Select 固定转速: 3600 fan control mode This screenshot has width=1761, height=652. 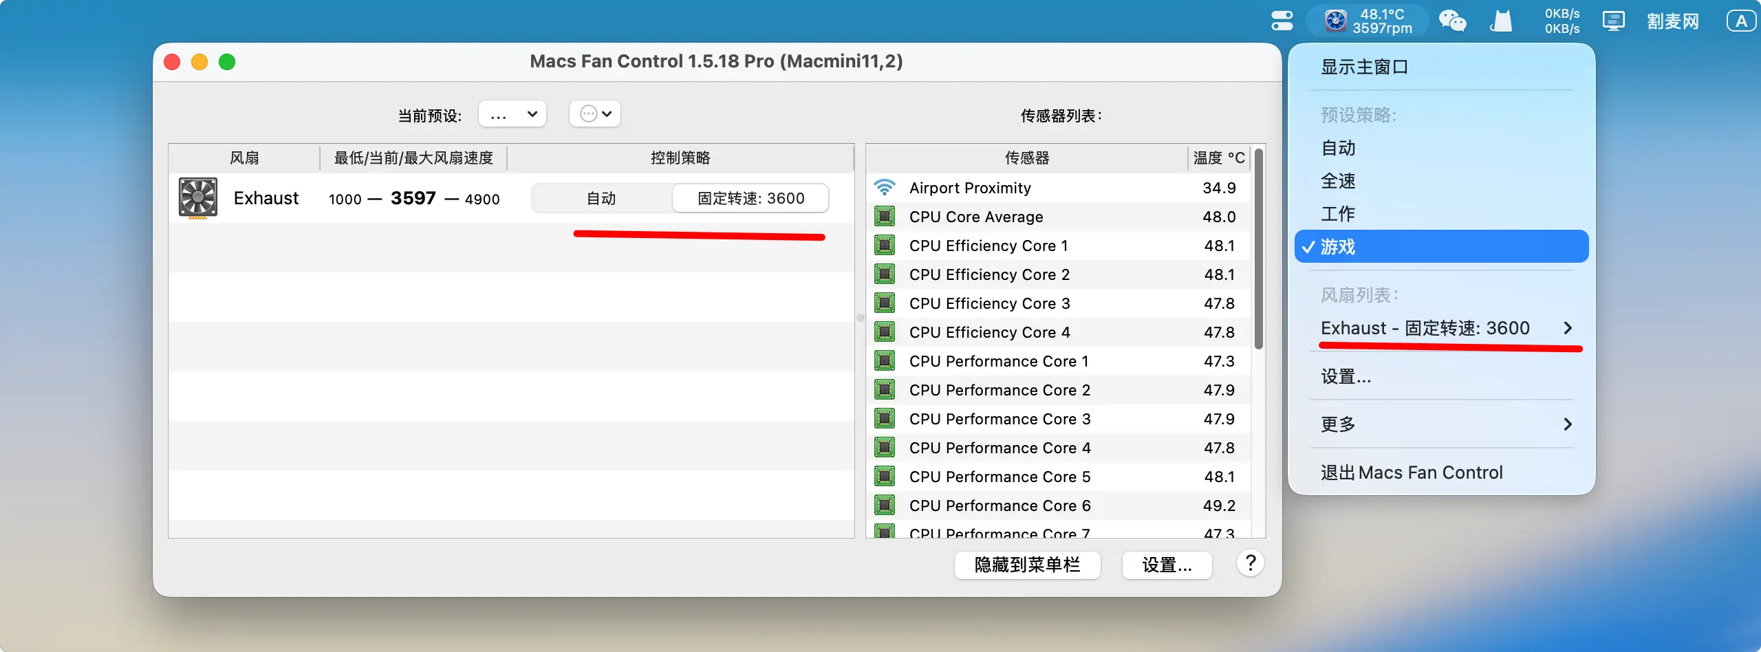(750, 199)
